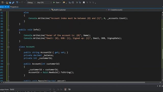This screenshot has width=163, height=92.
Task: Open the 'Show output from: Build' dropdown
Action: tap(30, 89)
